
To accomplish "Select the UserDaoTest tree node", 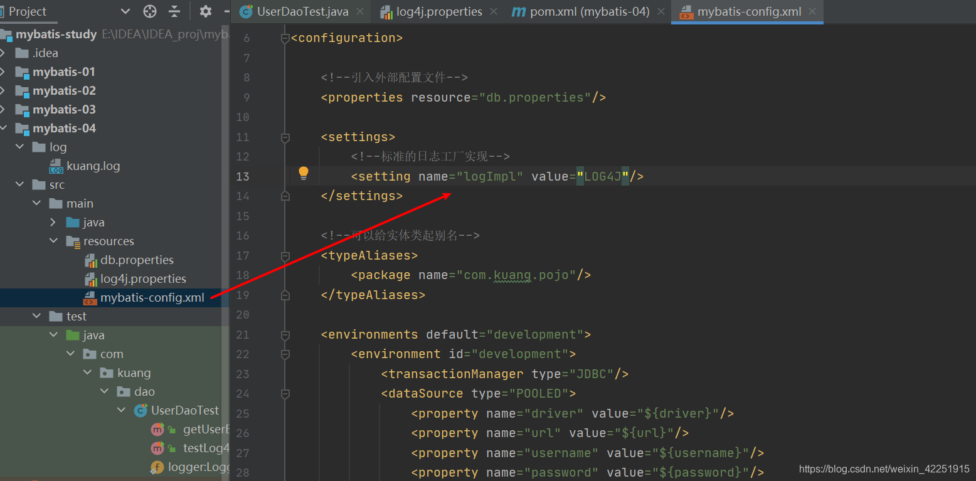I will click(185, 411).
